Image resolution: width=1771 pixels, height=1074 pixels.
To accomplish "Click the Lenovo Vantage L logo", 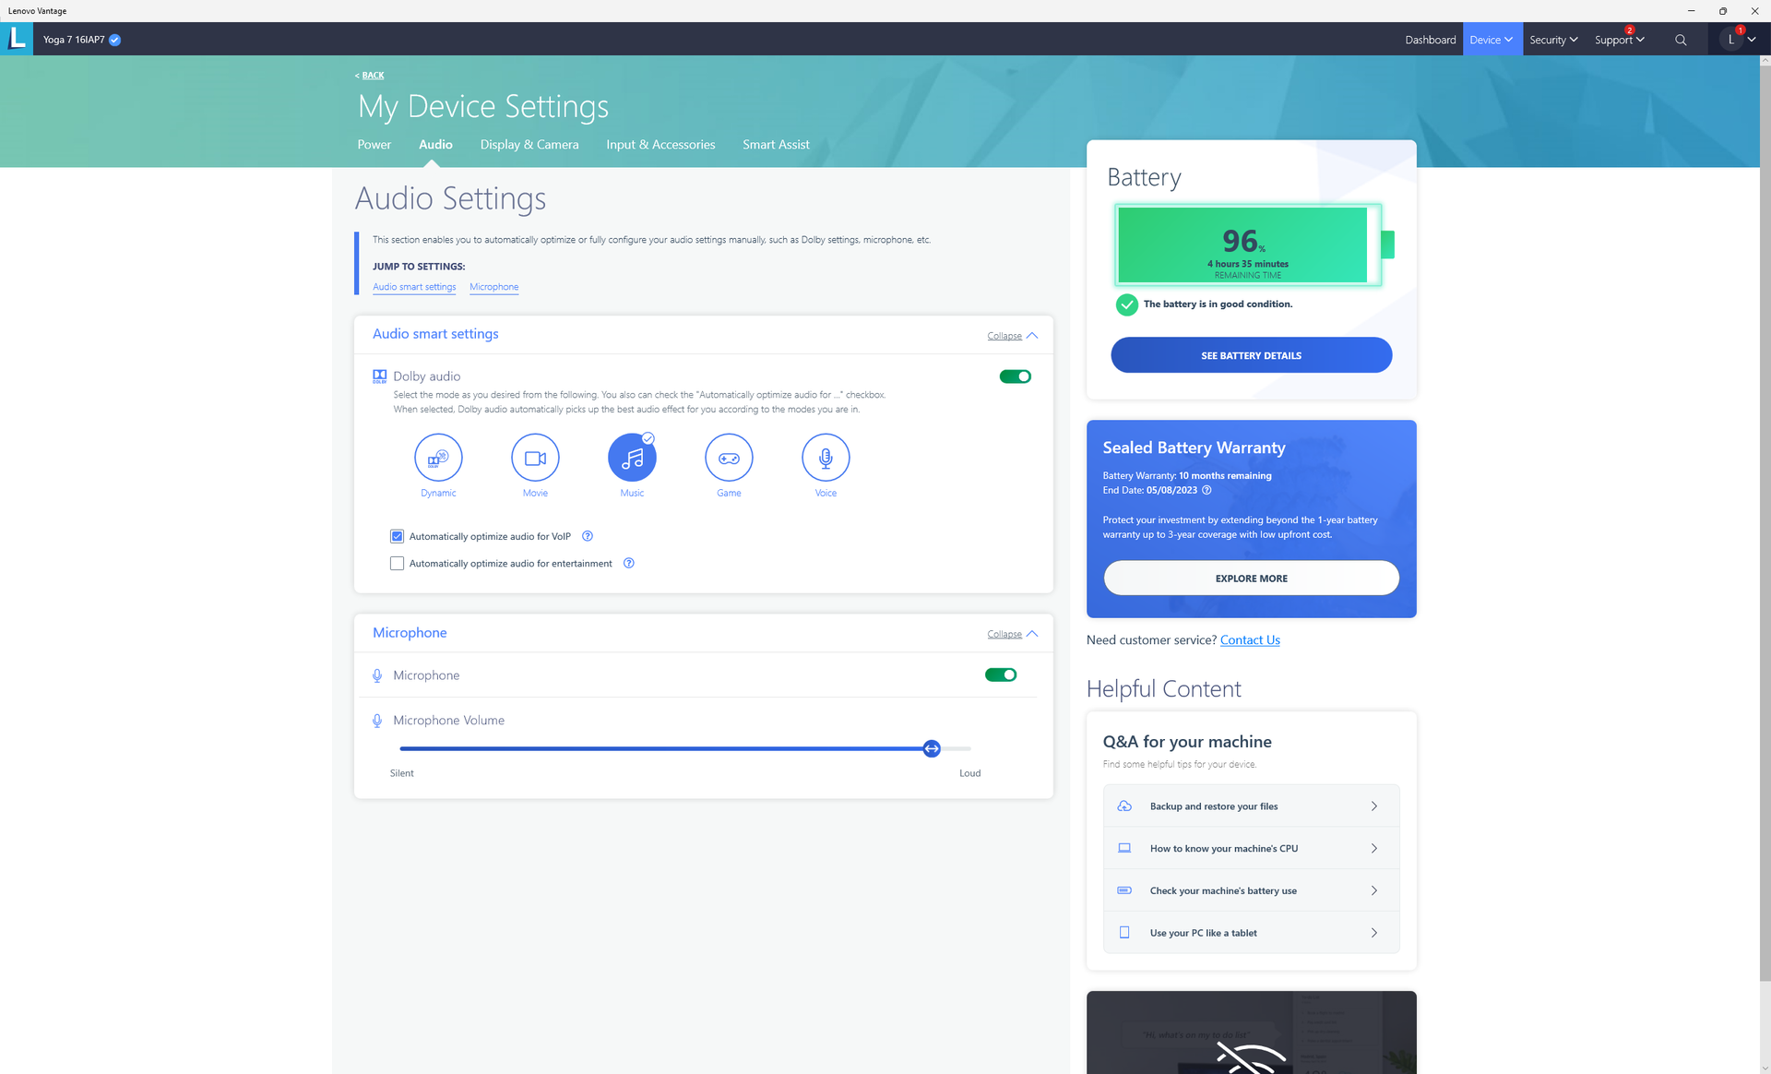I will pyautogui.click(x=17, y=39).
